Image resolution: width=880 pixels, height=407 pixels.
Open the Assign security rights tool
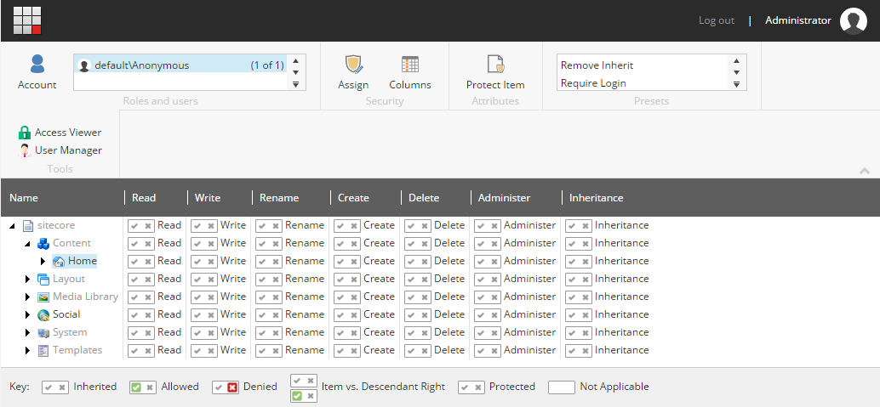click(x=353, y=65)
